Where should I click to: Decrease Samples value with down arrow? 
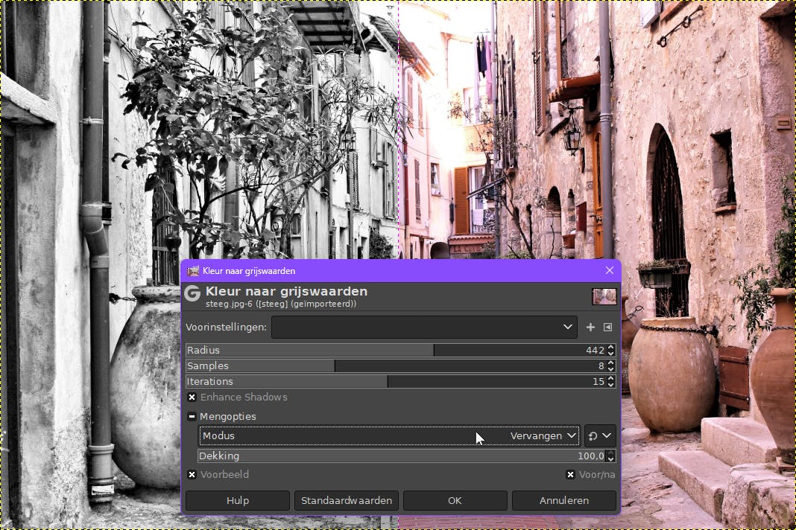coord(610,369)
